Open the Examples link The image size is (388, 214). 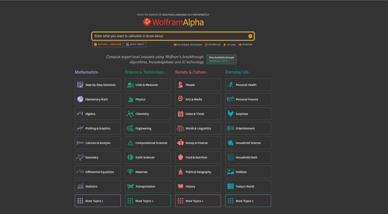point(213,45)
